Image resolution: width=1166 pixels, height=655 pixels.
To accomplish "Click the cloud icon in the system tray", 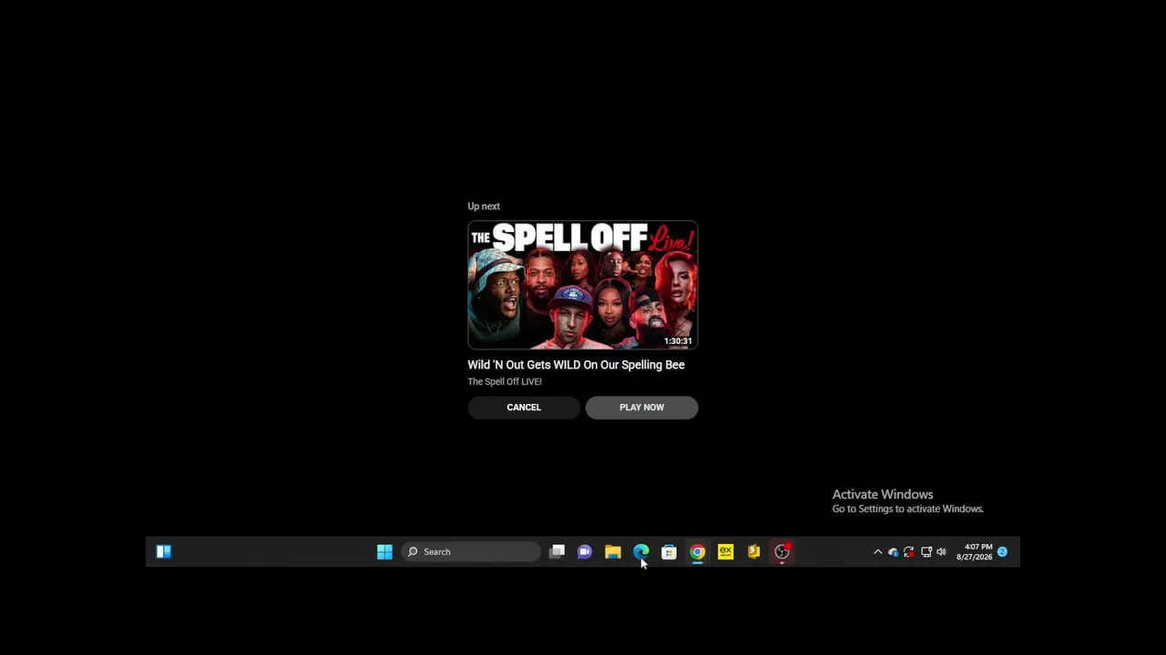I will (x=894, y=551).
